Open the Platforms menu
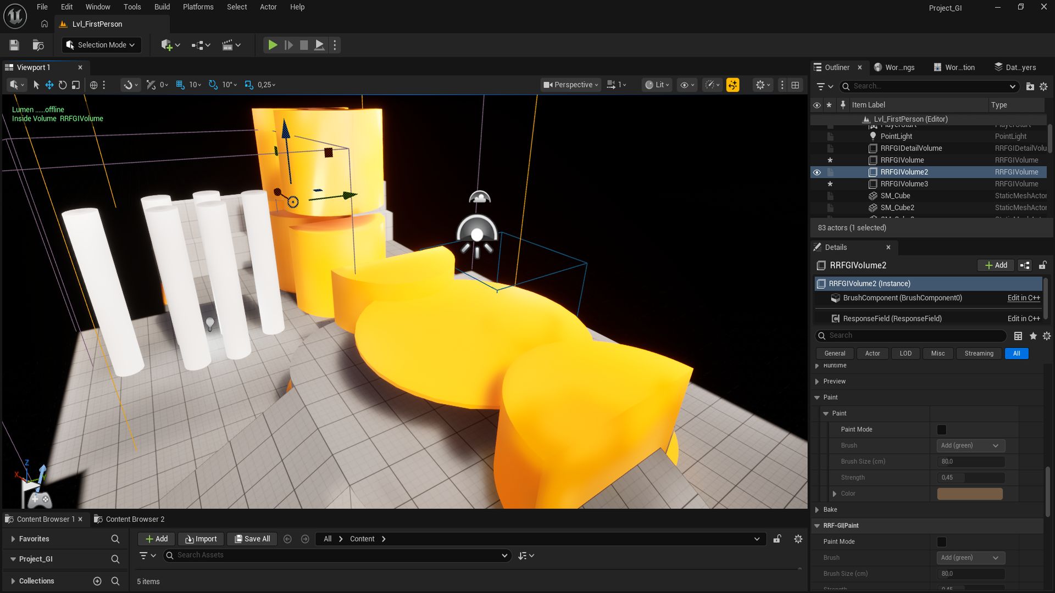 tap(198, 7)
